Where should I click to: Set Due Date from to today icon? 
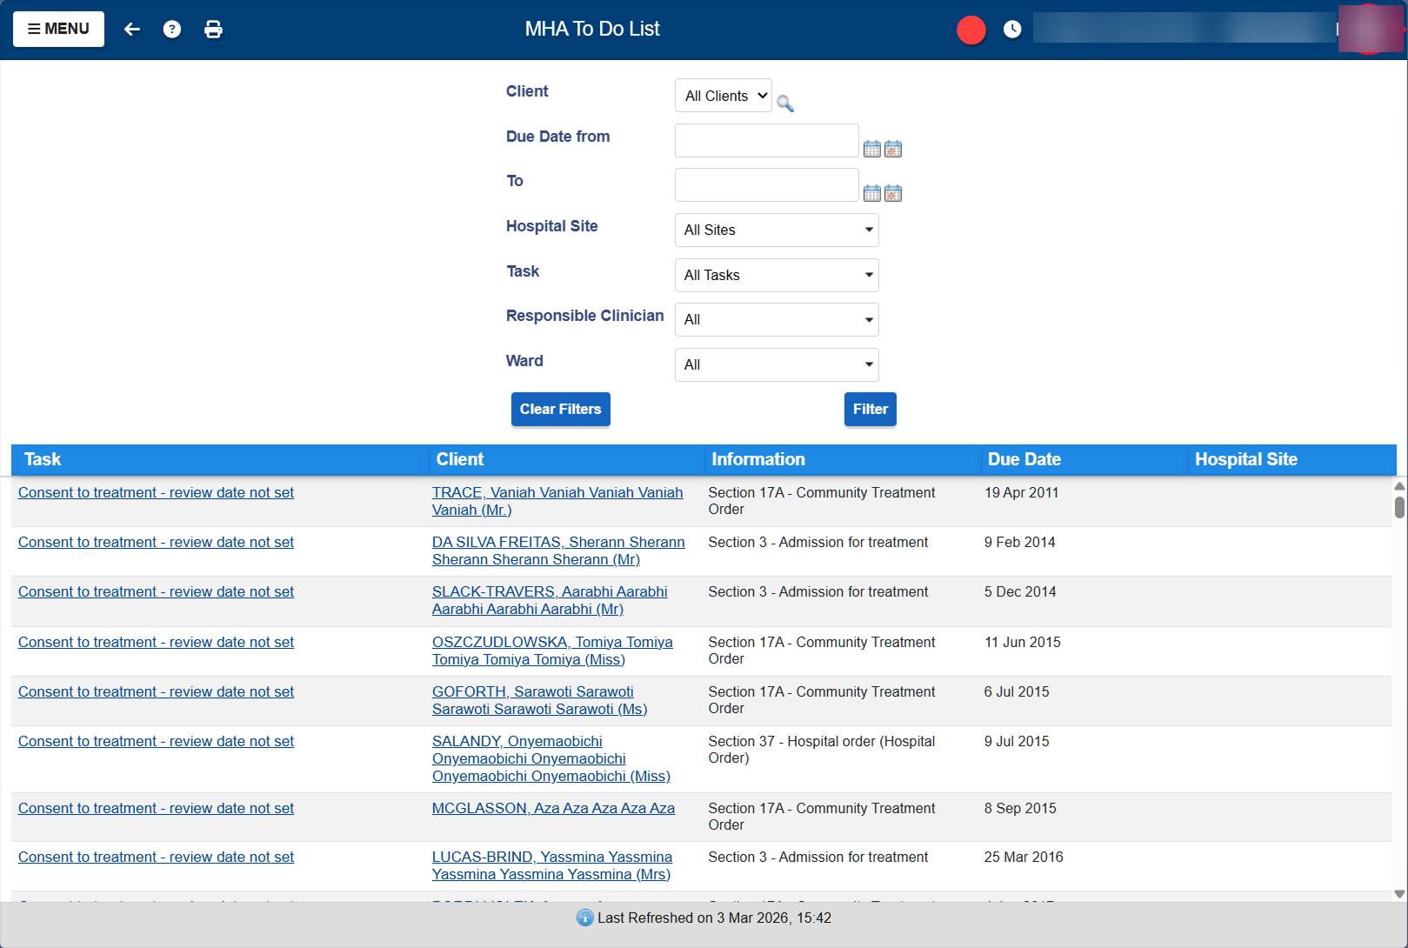pyautogui.click(x=893, y=149)
